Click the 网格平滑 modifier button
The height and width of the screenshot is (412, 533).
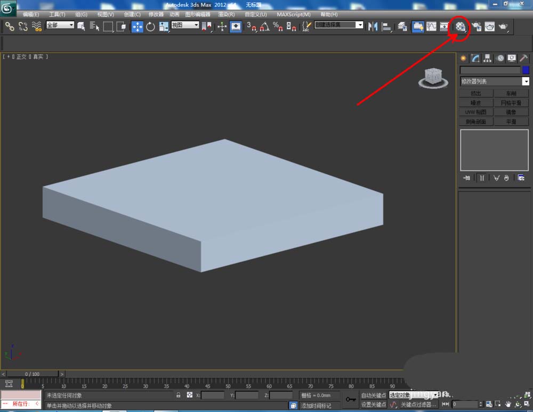coord(511,103)
